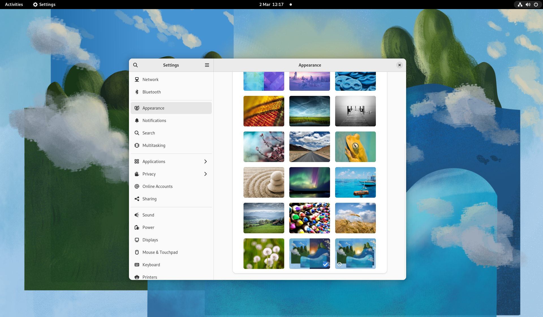Viewport: 543px width, 317px height.
Task: Open the Bluetooth settings panel
Action: pyautogui.click(x=171, y=92)
